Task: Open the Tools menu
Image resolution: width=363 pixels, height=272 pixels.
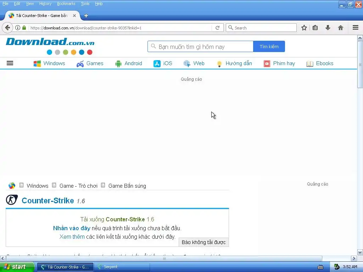Action: (x=85, y=4)
